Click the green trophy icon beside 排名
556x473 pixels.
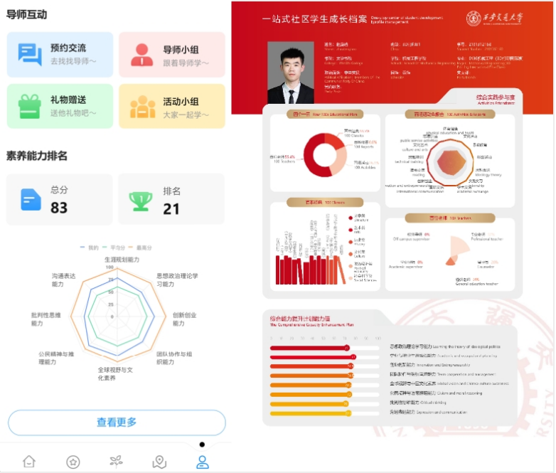(140, 200)
